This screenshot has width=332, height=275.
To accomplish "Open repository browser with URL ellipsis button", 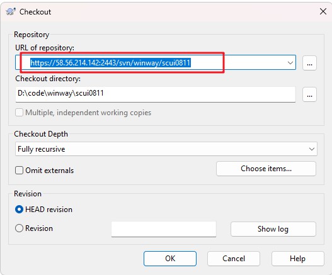I will tap(309, 63).
